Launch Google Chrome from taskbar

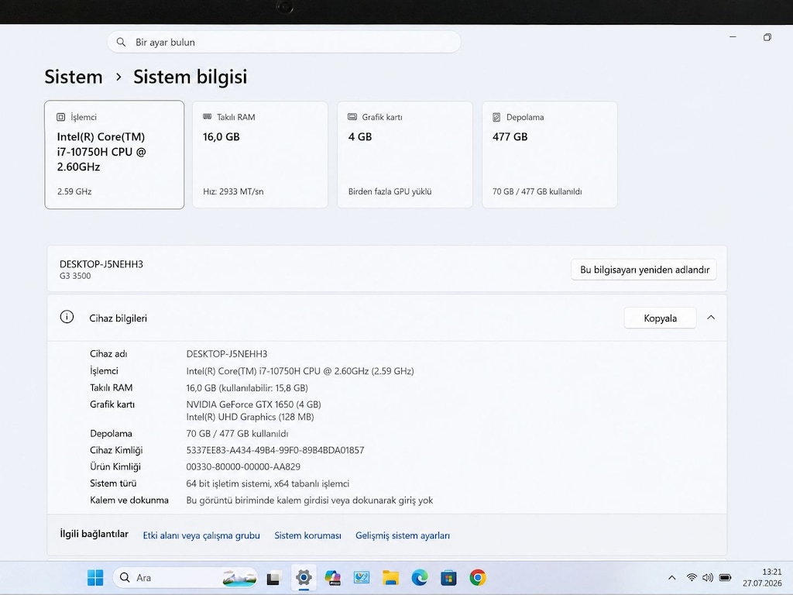pos(477,577)
